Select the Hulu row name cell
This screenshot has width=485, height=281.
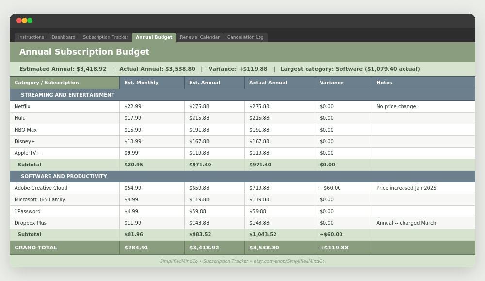pos(65,118)
